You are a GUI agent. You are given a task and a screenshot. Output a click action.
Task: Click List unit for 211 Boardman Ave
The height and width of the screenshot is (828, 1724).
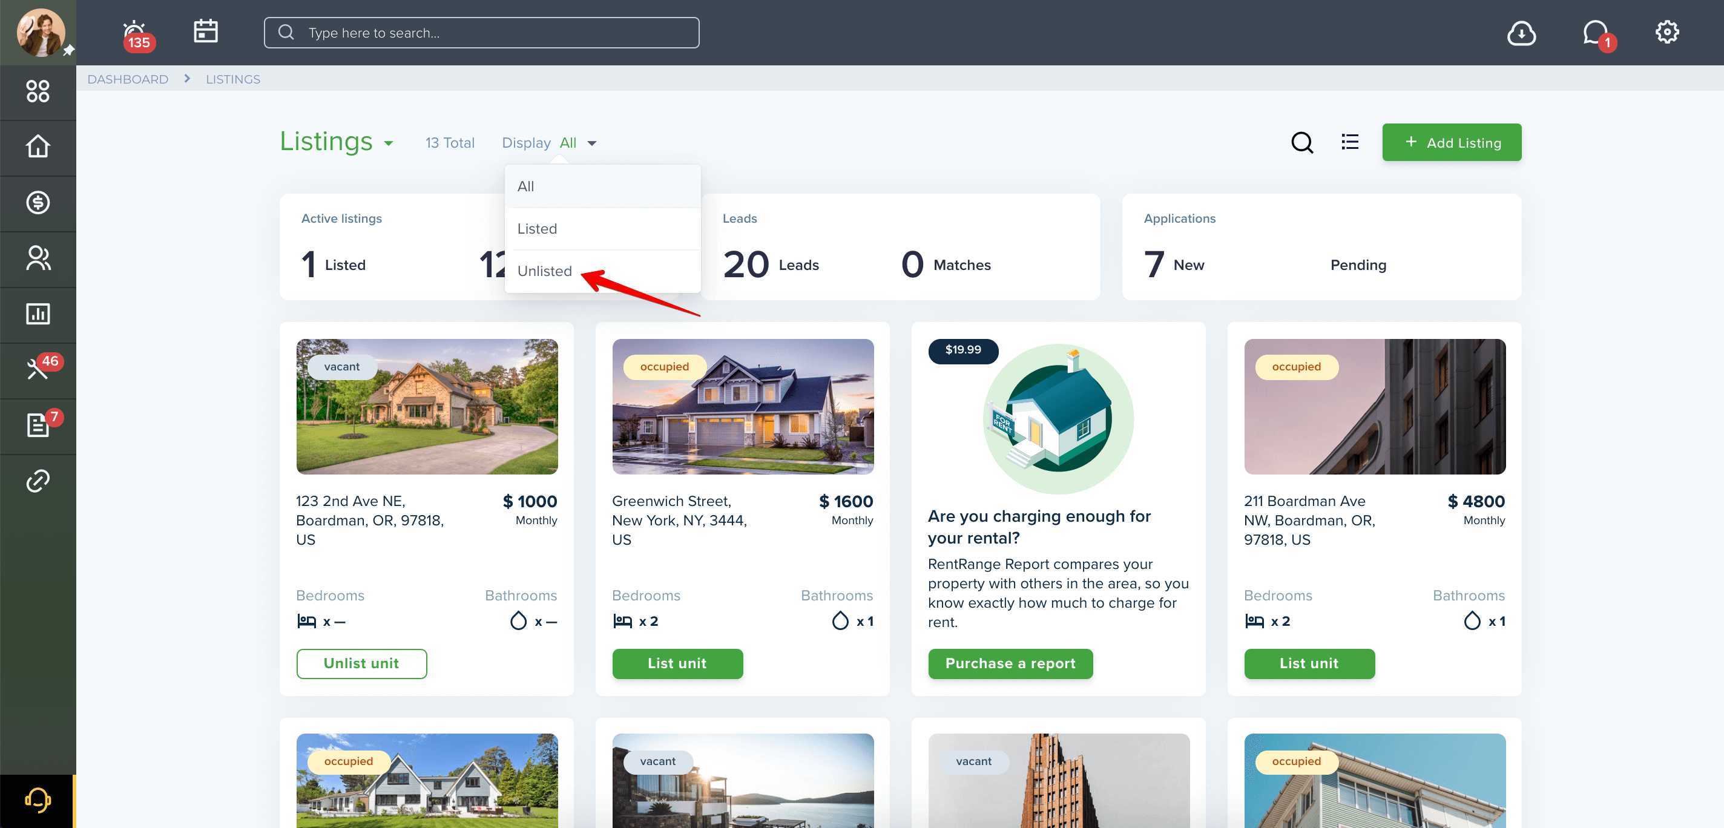click(x=1309, y=663)
